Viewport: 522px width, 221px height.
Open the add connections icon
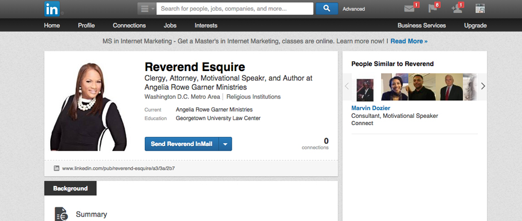457,8
